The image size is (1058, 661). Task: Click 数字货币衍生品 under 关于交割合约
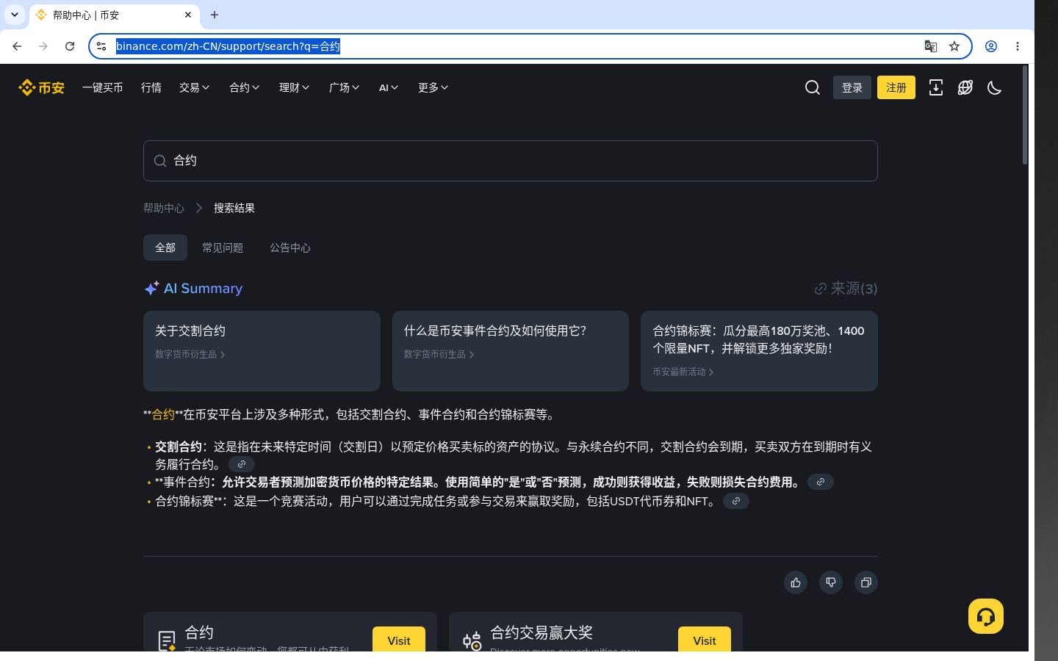190,355
